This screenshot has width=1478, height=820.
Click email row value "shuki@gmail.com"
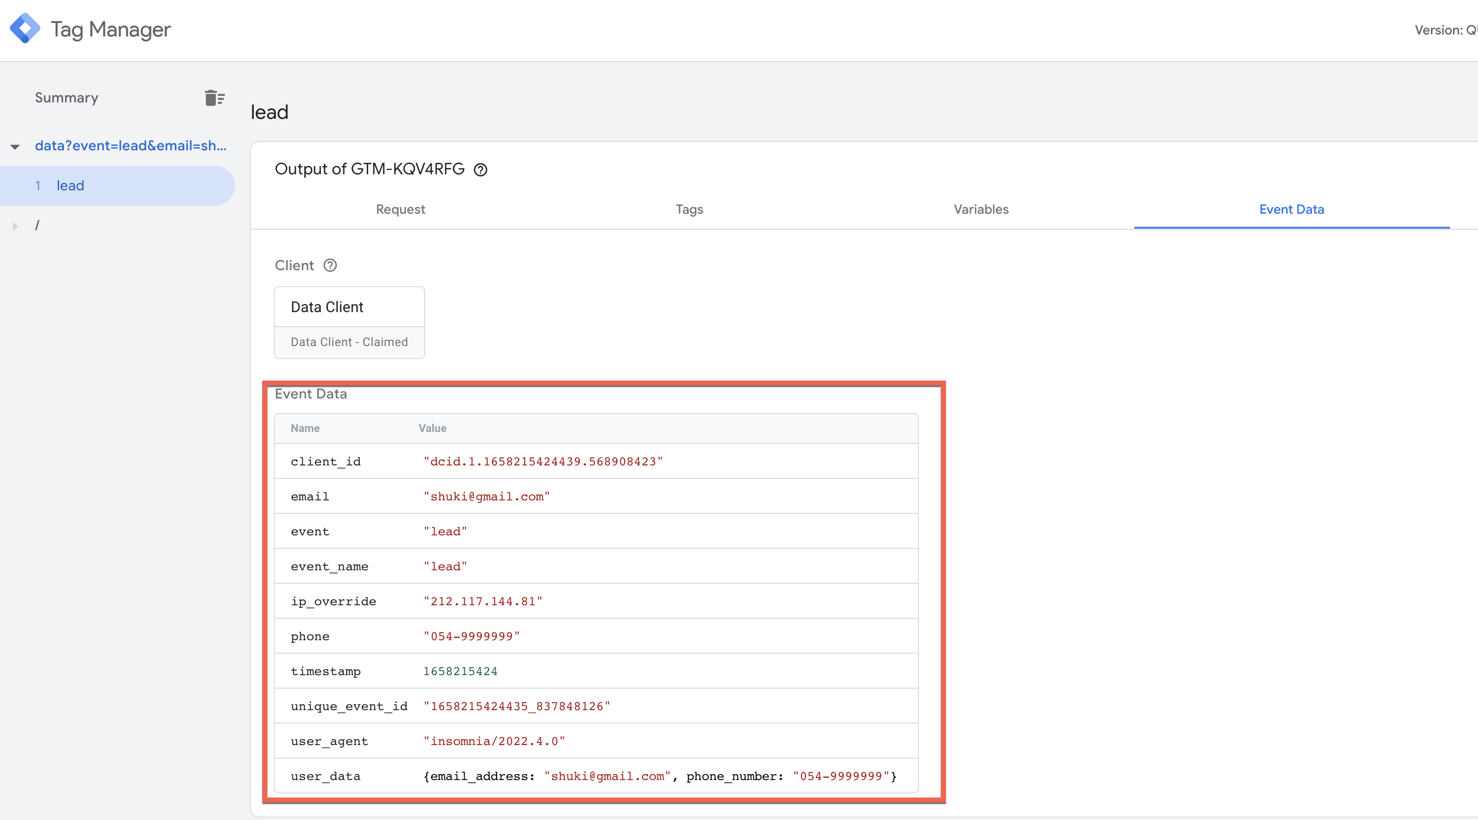pyautogui.click(x=487, y=496)
